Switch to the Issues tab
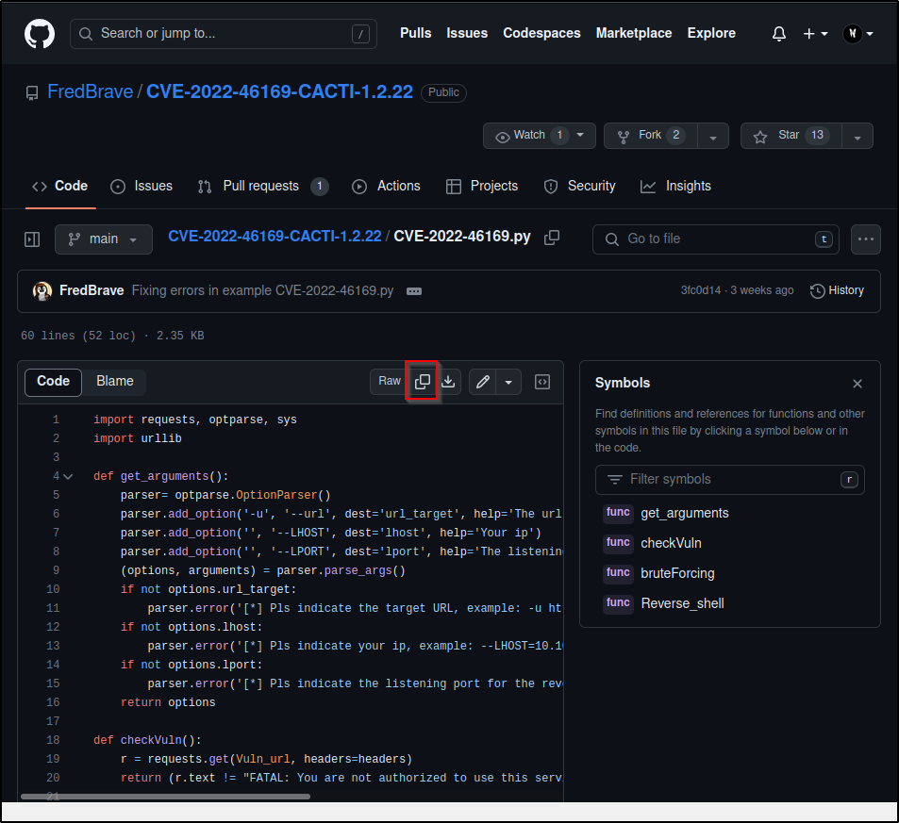899x823 pixels. [142, 187]
